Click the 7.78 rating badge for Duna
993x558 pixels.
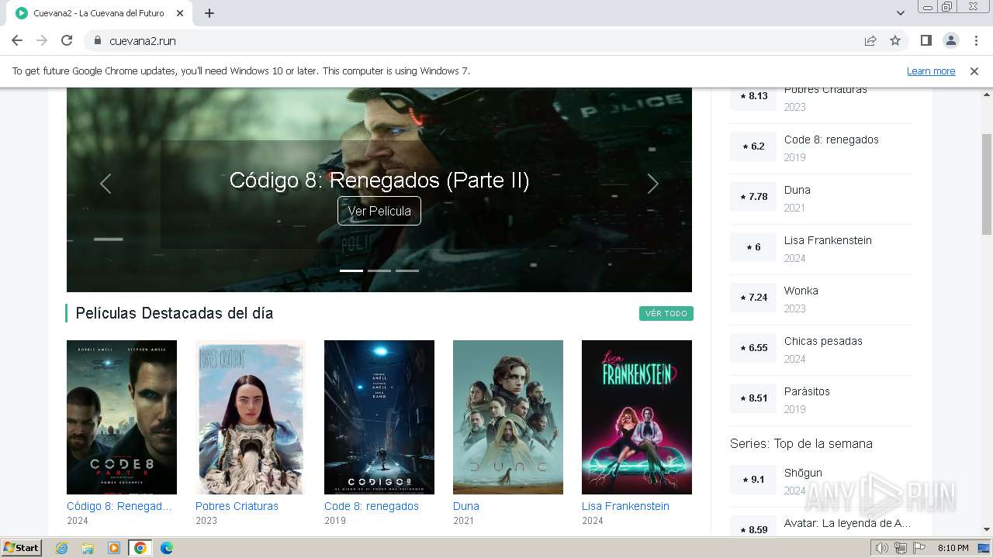tap(753, 197)
